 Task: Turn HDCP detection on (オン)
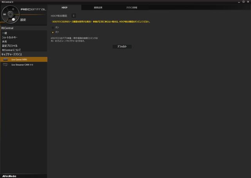tap(53, 27)
